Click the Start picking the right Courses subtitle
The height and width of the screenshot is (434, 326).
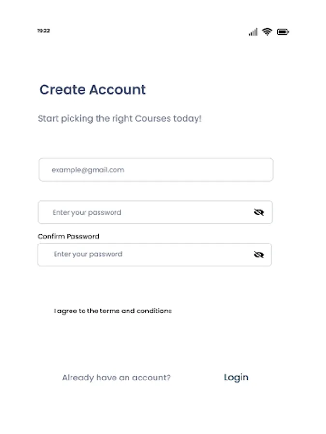click(119, 118)
